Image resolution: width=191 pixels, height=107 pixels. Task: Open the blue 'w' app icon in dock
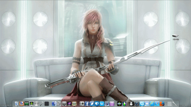pyautogui.click(x=102, y=104)
